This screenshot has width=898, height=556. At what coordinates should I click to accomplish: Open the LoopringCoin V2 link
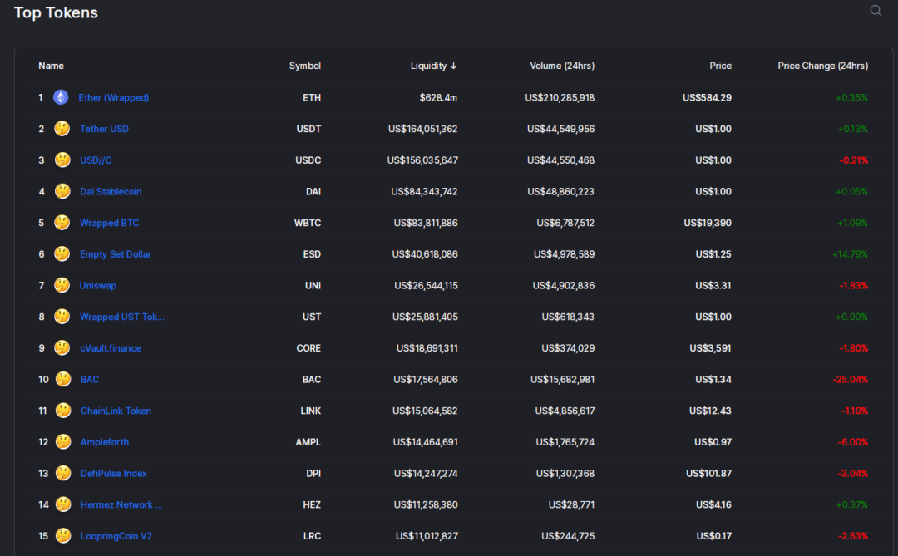pos(116,536)
